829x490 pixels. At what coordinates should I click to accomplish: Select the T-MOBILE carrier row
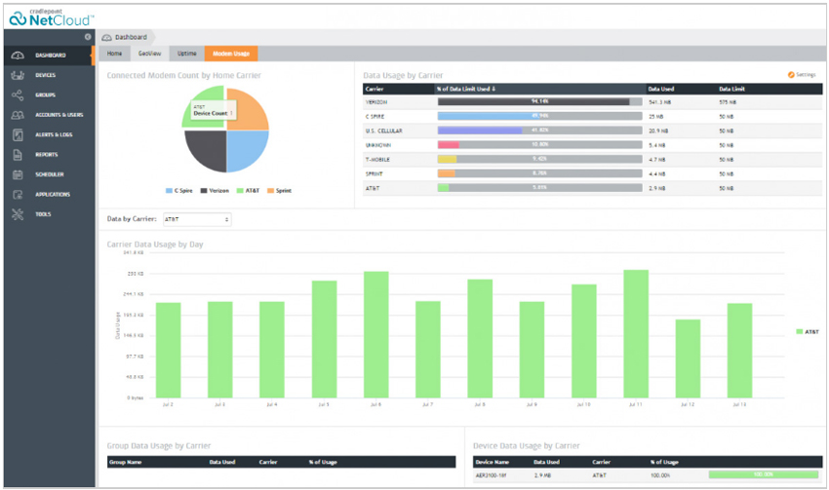point(593,159)
